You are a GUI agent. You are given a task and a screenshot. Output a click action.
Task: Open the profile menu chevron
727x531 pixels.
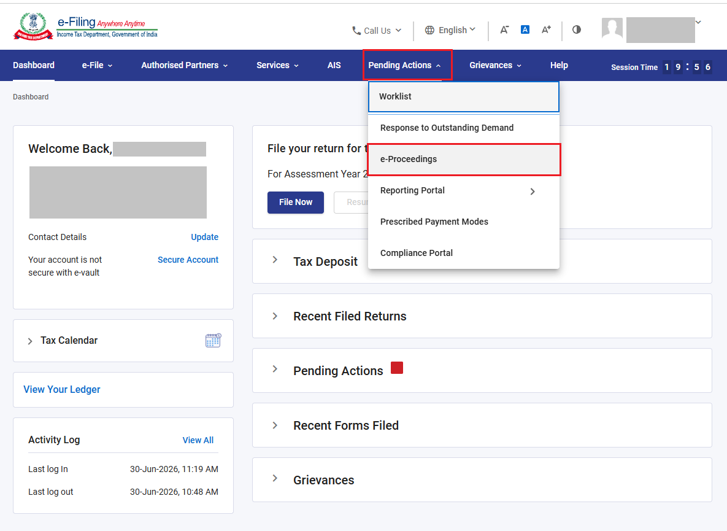(698, 22)
